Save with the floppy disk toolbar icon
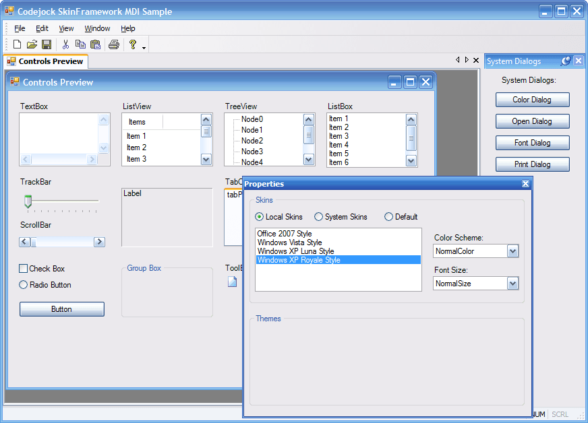The width and height of the screenshot is (588, 423). tap(47, 44)
